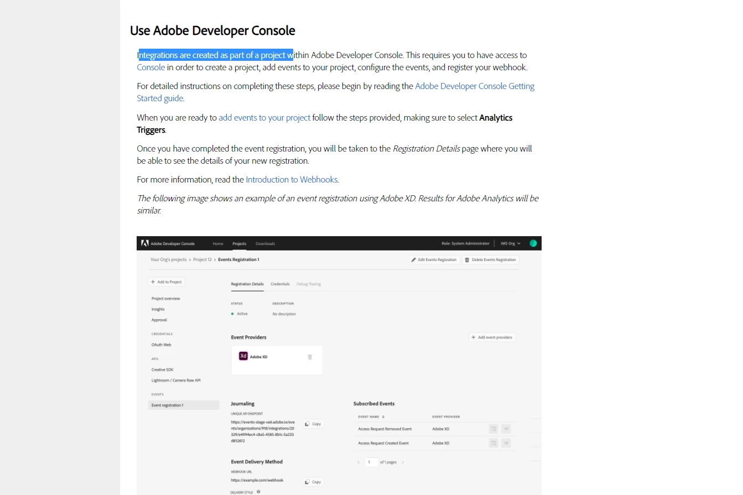Open Insights in the sidebar

[158, 309]
